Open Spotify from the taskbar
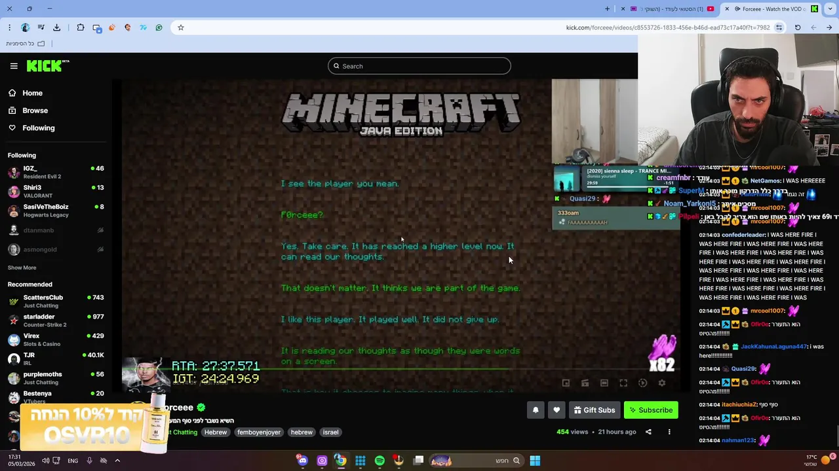Image resolution: width=839 pixels, height=471 pixels. tap(380, 461)
